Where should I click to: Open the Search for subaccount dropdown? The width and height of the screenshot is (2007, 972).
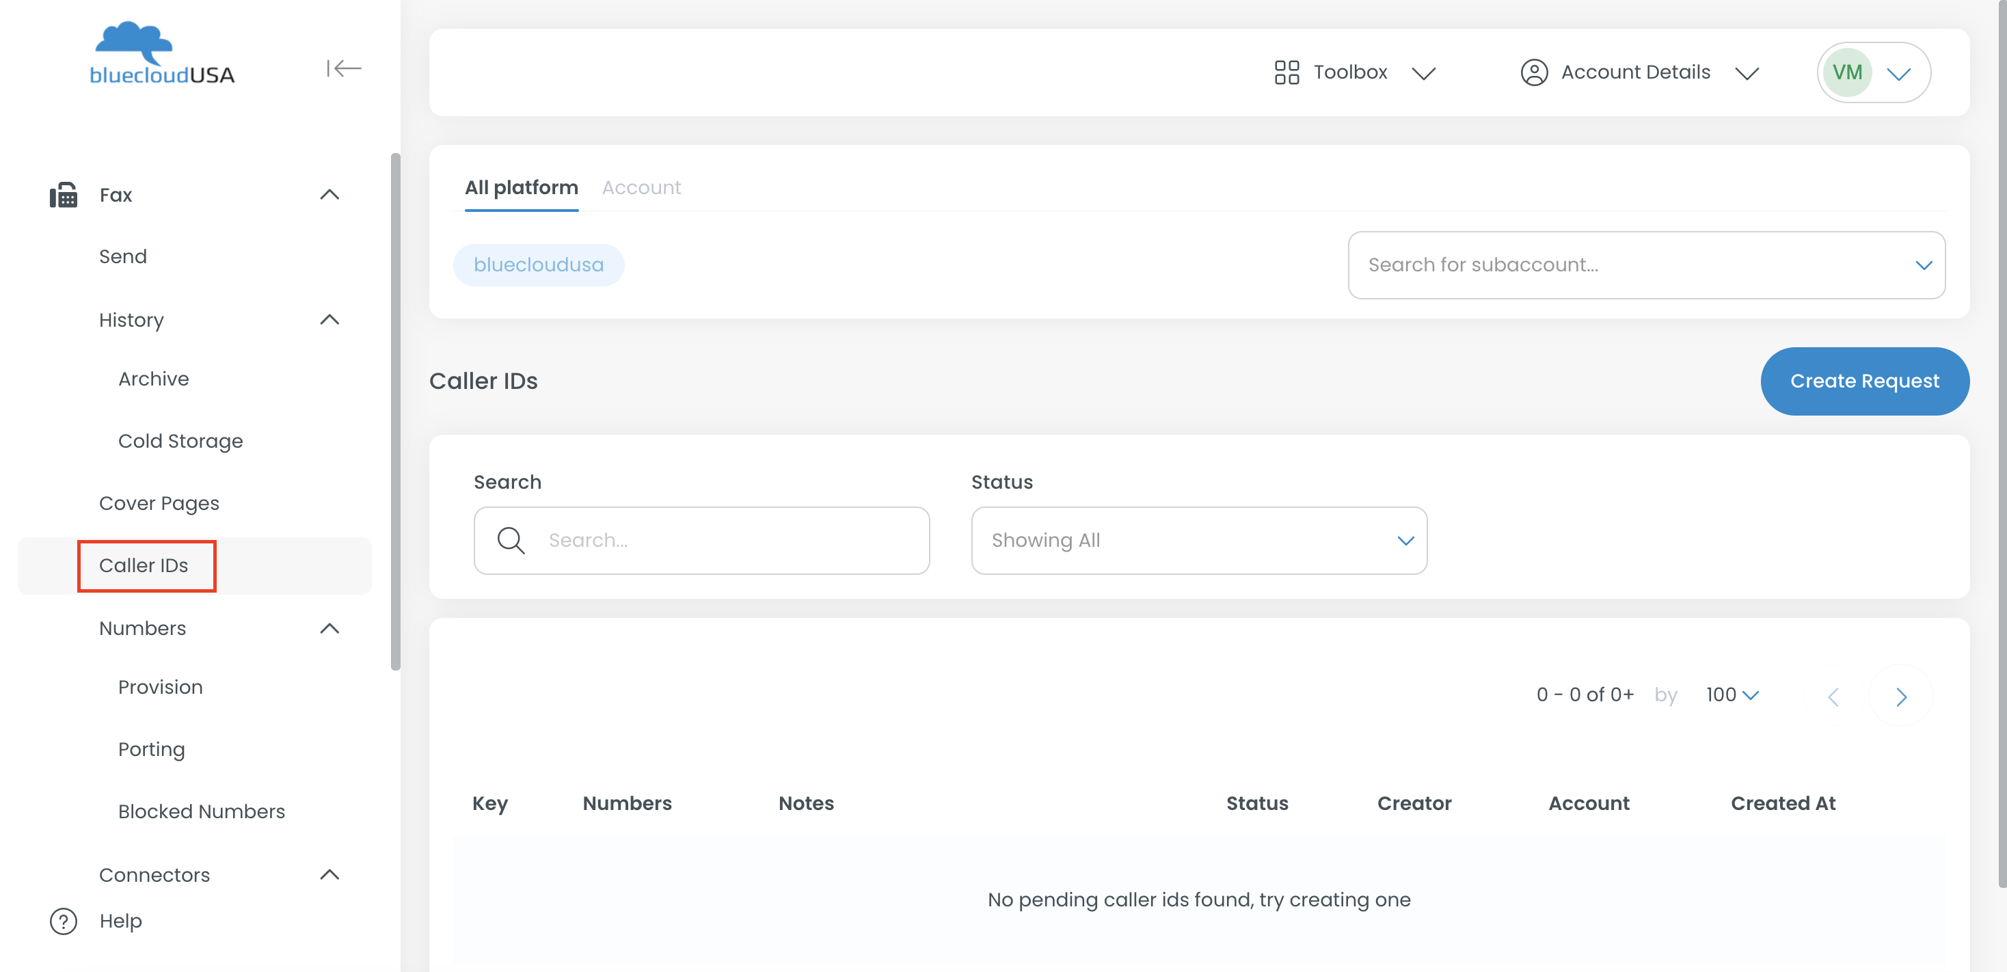coord(1645,265)
